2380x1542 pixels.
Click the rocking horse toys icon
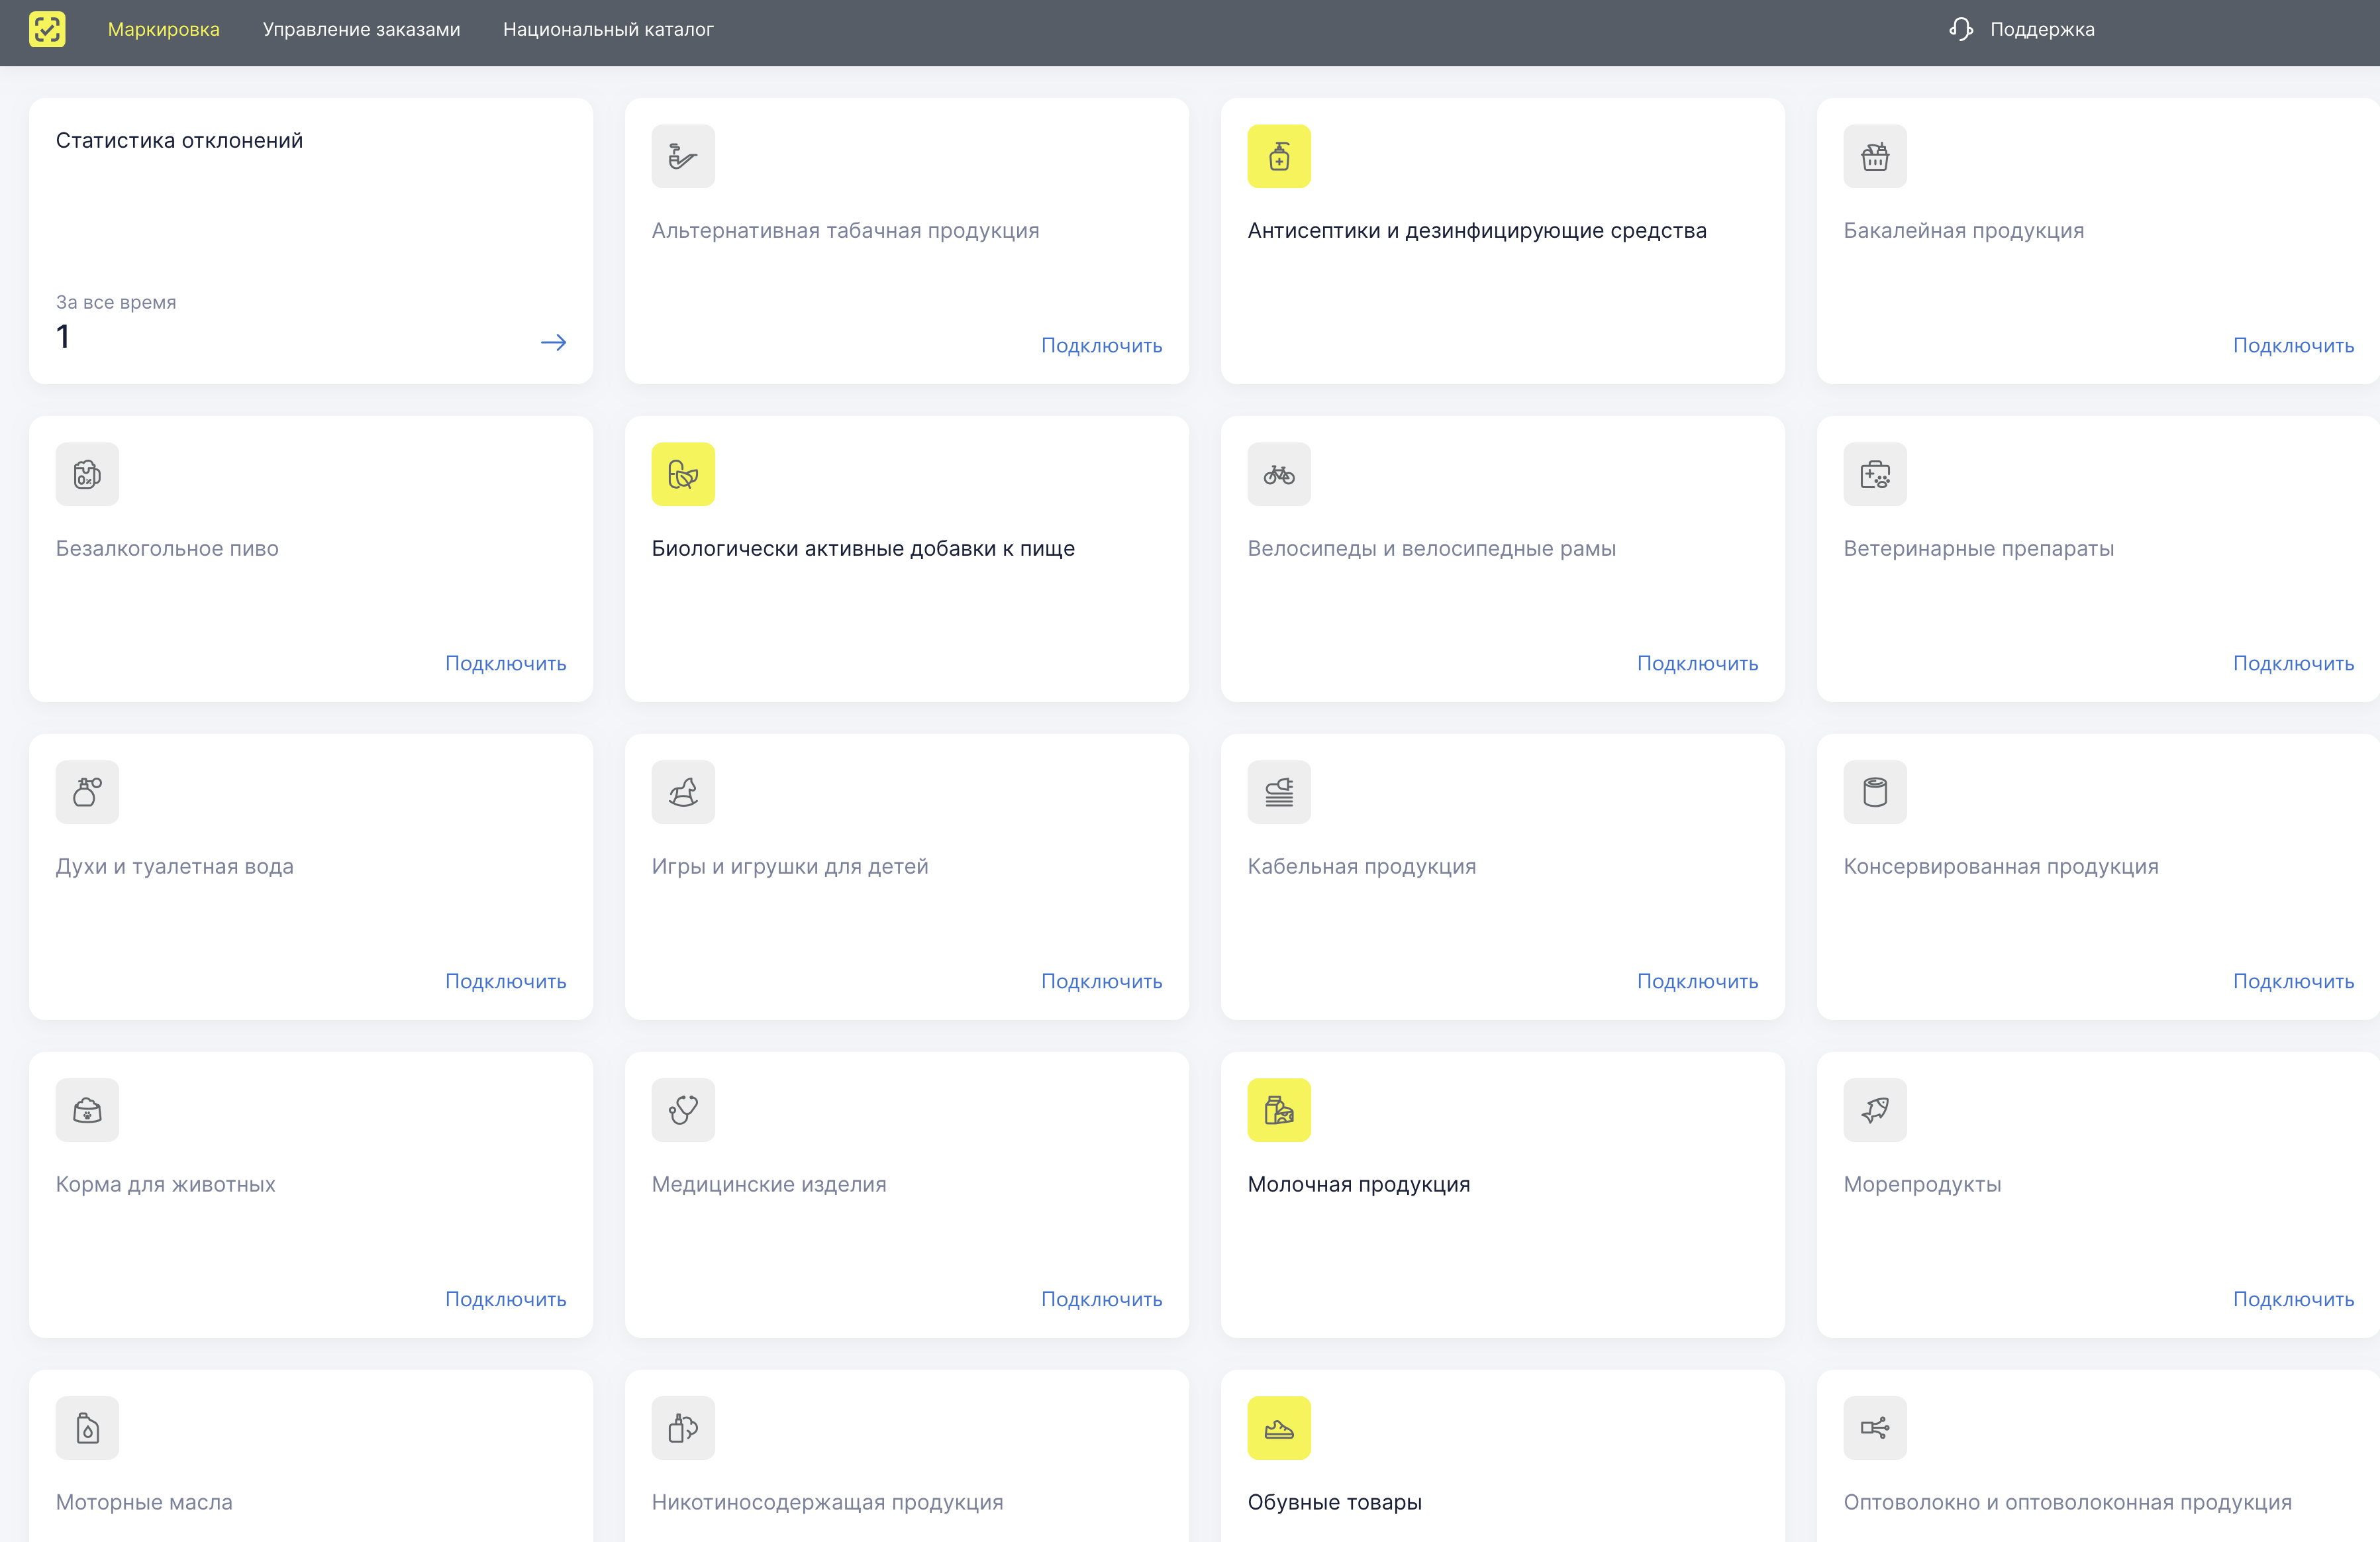tap(683, 792)
